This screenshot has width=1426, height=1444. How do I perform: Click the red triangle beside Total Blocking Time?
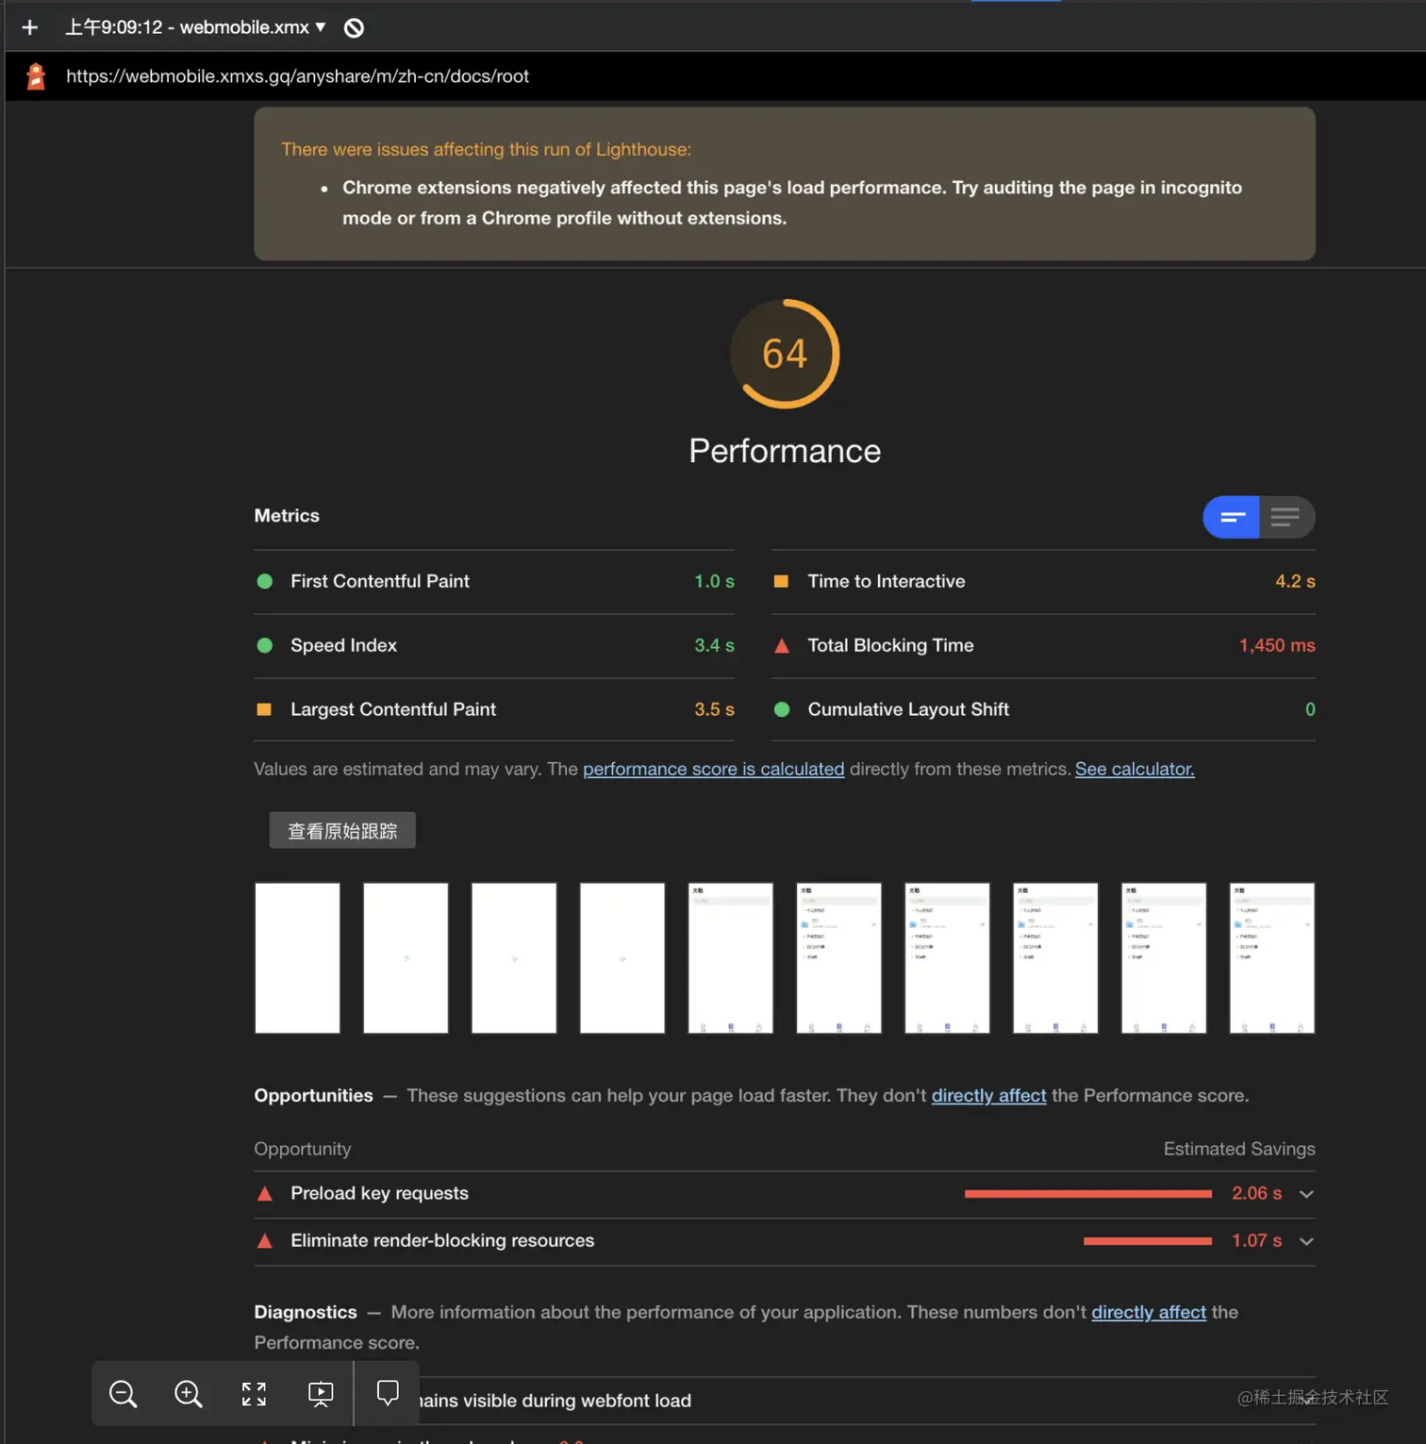tap(782, 646)
